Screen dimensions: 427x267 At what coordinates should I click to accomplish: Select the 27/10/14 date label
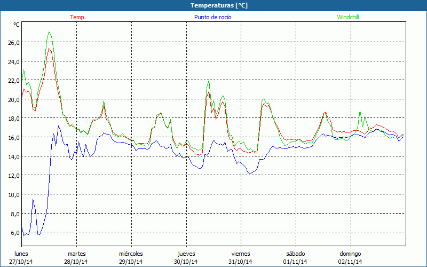21,262
